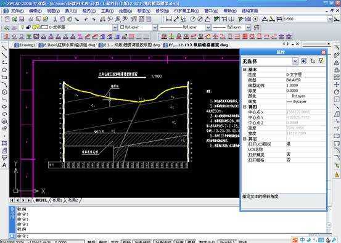
Task: Open the color ByLayer dropdown
Action: coord(155,27)
